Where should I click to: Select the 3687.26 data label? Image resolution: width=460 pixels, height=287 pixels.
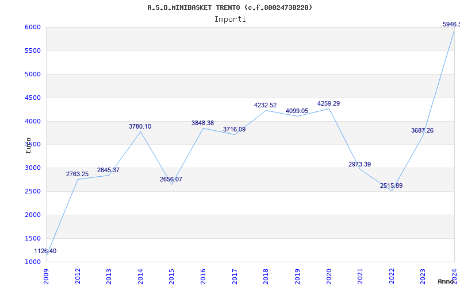(422, 131)
